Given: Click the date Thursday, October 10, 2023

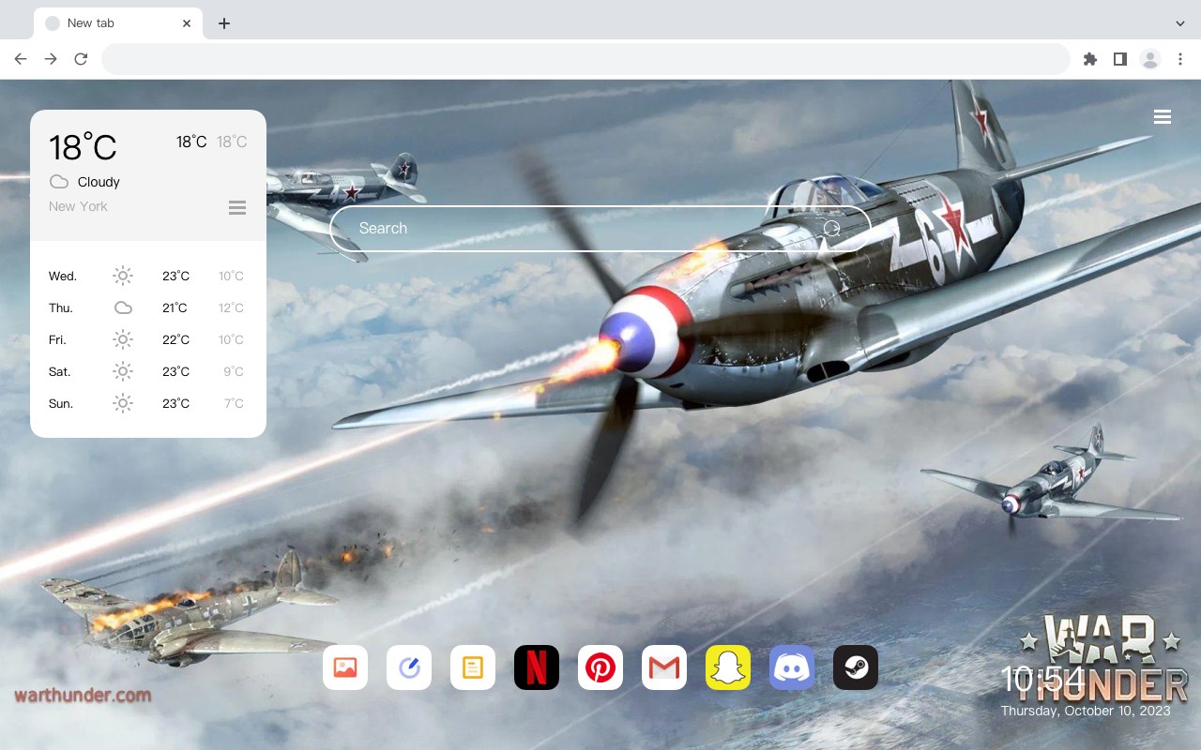Looking at the screenshot, I should [x=1086, y=711].
